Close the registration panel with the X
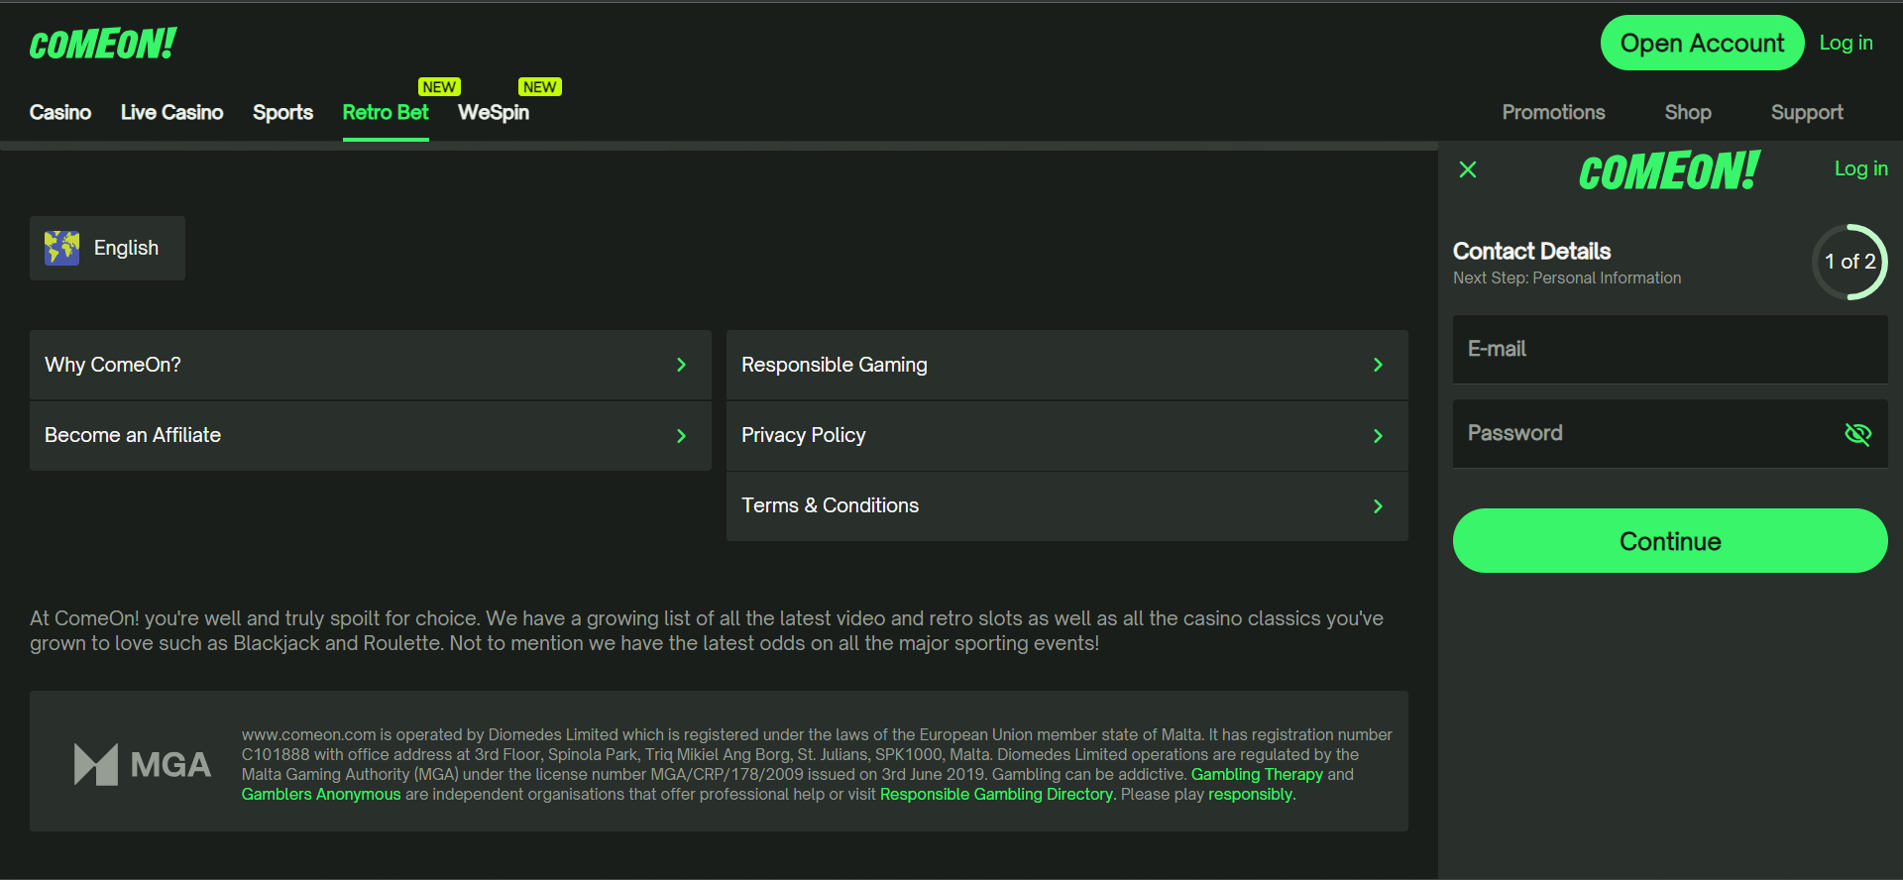The image size is (1903, 880). click(x=1468, y=169)
